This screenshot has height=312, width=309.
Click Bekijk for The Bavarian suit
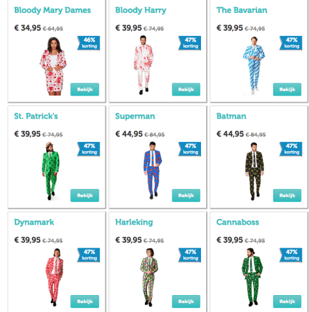(287, 89)
